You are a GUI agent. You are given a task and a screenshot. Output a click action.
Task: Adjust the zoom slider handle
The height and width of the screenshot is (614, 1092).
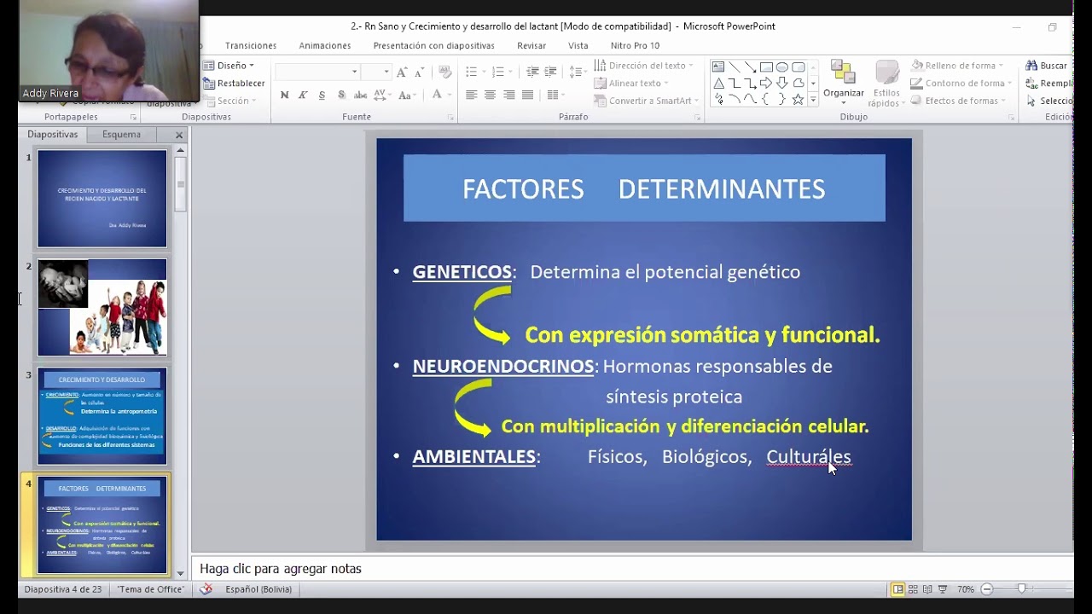(1021, 589)
